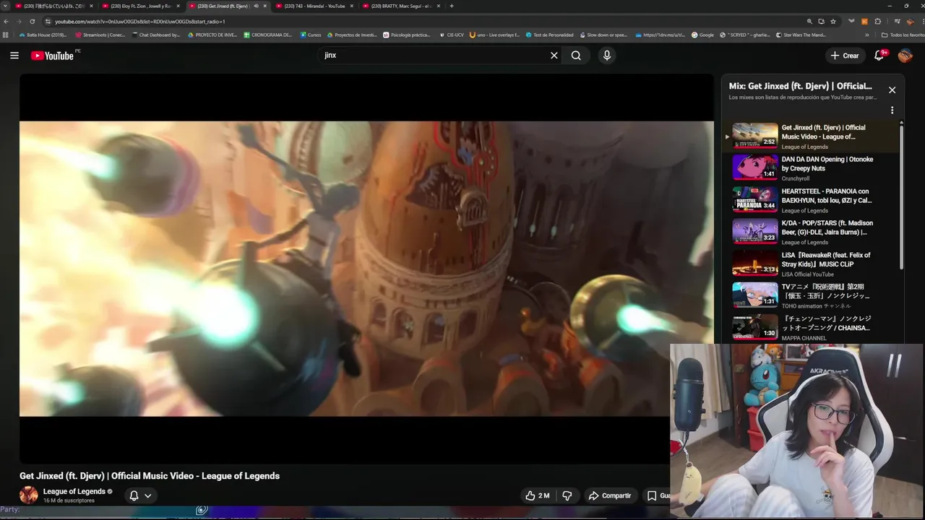Switch to the Eloy Ft. Zion browser tab
Screen dimensions: 925x520
point(141,6)
